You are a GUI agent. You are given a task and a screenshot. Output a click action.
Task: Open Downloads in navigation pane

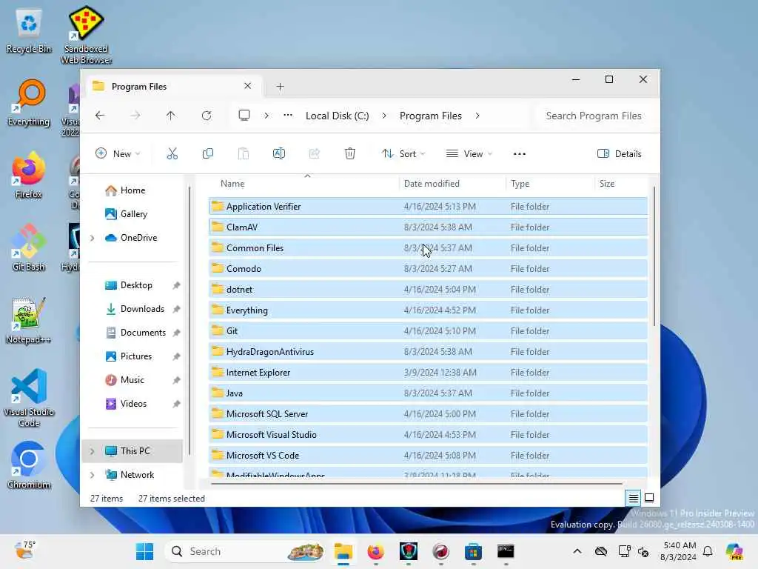(142, 309)
